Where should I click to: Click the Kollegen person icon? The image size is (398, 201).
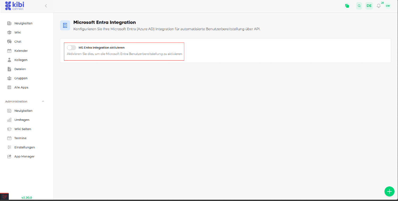(x=9, y=60)
